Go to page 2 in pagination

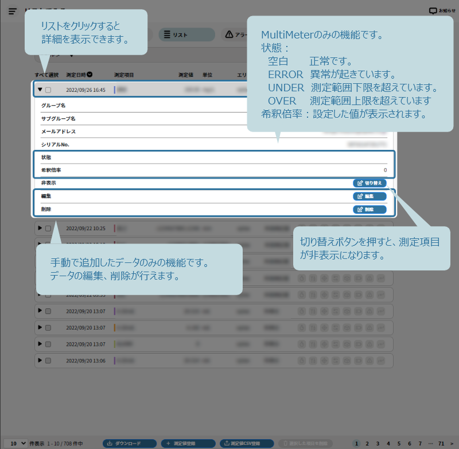[x=367, y=443]
